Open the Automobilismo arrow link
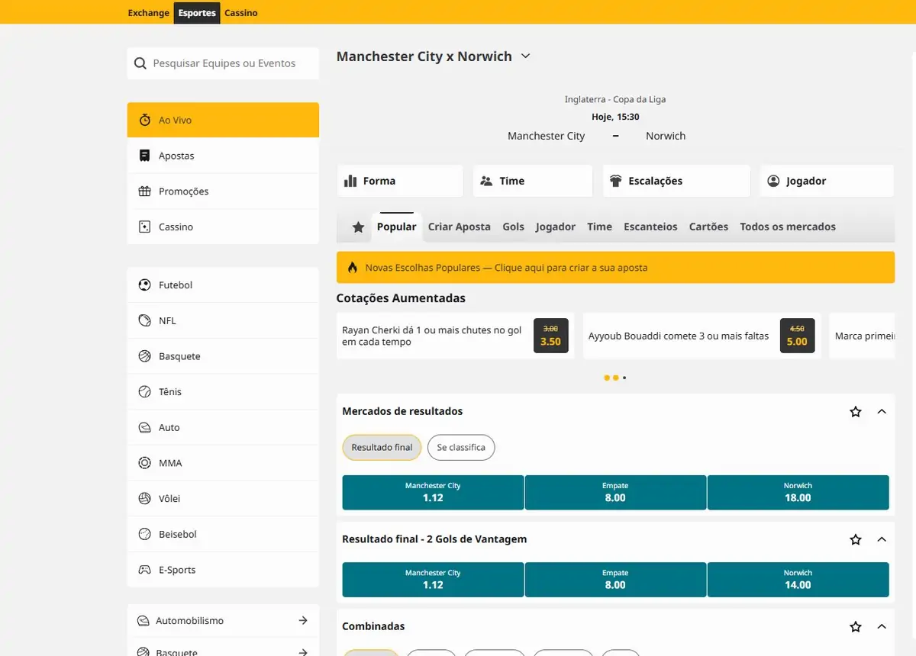The image size is (916, 656). 303,621
